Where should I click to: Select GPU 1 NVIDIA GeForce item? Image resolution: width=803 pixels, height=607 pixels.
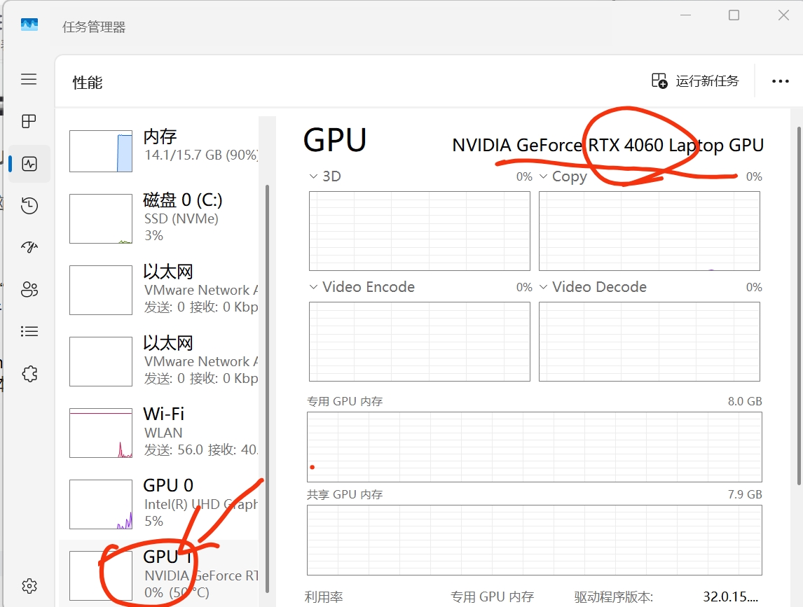pyautogui.click(x=160, y=574)
